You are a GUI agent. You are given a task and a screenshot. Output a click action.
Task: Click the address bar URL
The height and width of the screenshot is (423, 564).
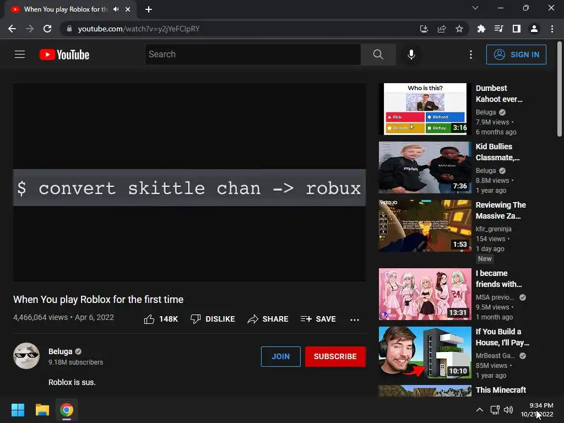pyautogui.click(x=138, y=29)
